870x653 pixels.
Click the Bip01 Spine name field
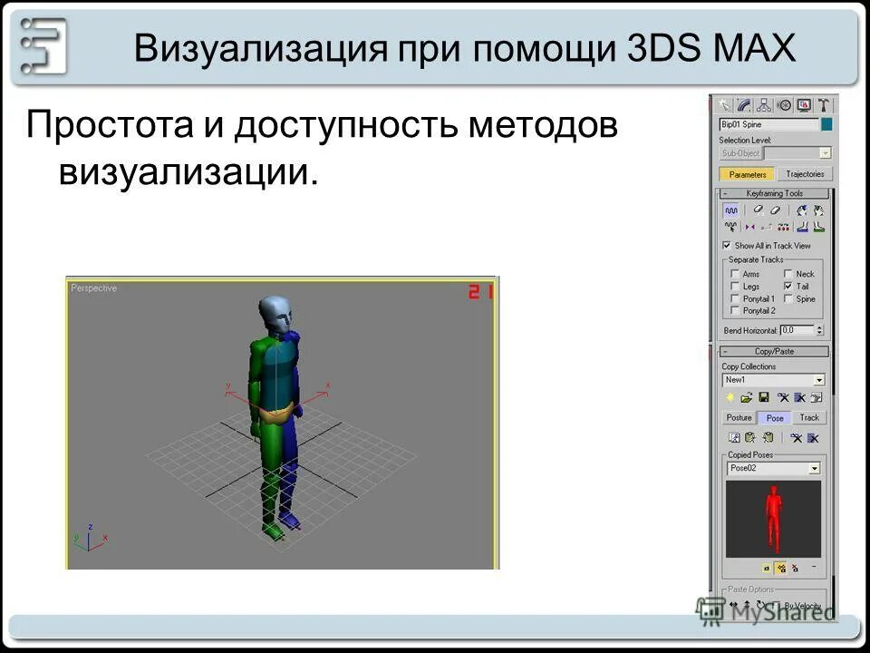(769, 124)
